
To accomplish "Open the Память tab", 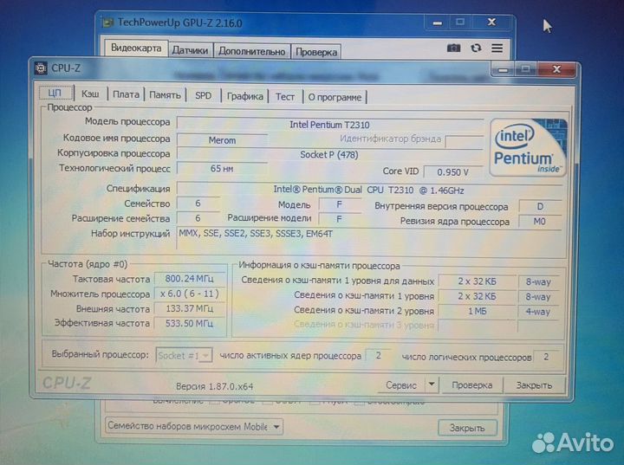I will point(165,95).
